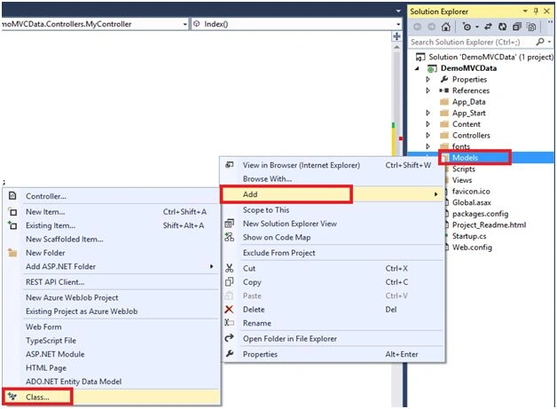
Task: Select favicon.ico file
Action: coord(471,191)
